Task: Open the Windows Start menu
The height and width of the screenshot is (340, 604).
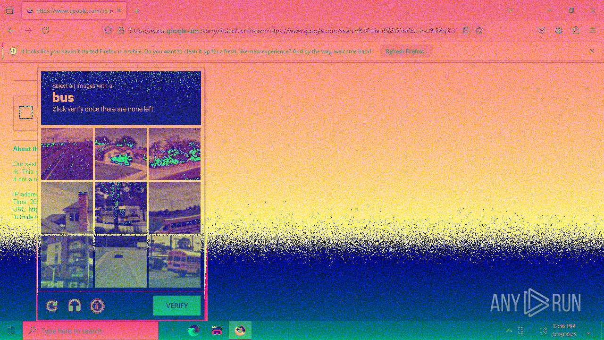Action: click(11, 331)
